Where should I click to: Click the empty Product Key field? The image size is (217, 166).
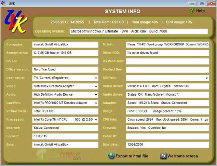pos(167,70)
